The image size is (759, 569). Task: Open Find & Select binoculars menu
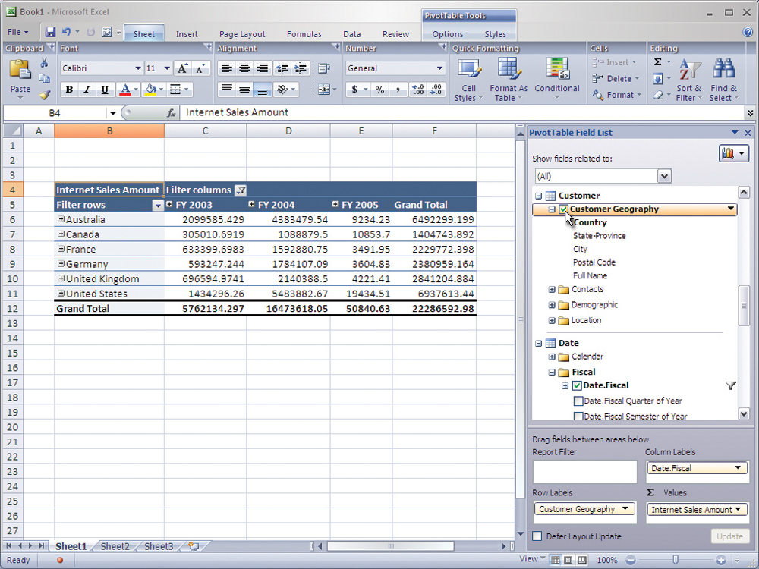coord(723,80)
